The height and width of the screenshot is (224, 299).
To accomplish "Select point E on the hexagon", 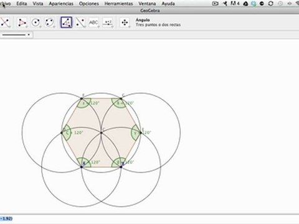I will pos(141,133).
